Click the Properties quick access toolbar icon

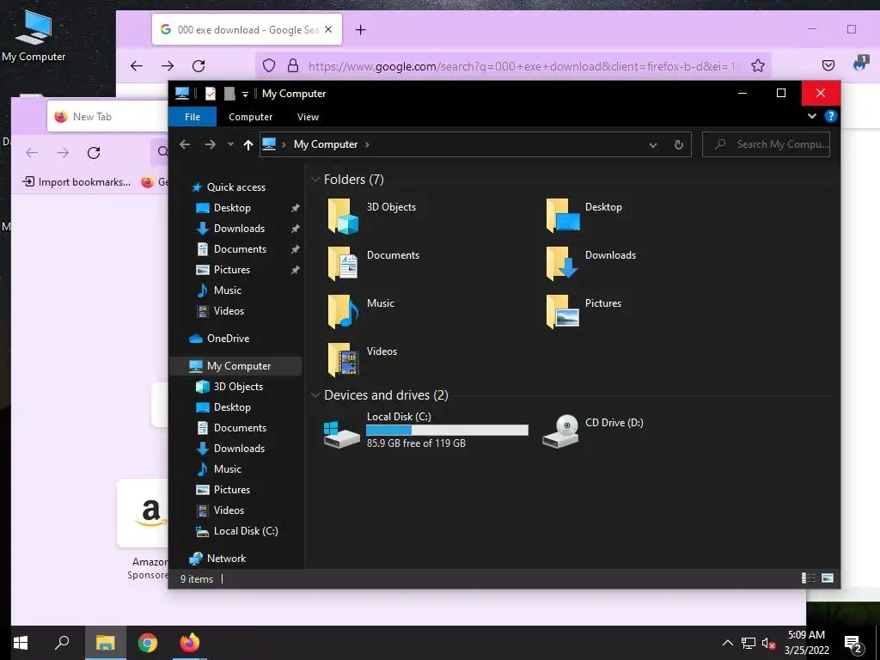pyautogui.click(x=211, y=94)
